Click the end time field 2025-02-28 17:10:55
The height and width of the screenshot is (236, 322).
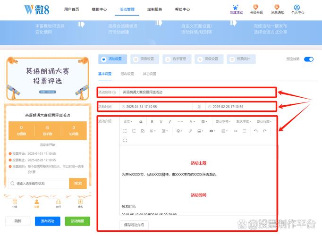240,107
